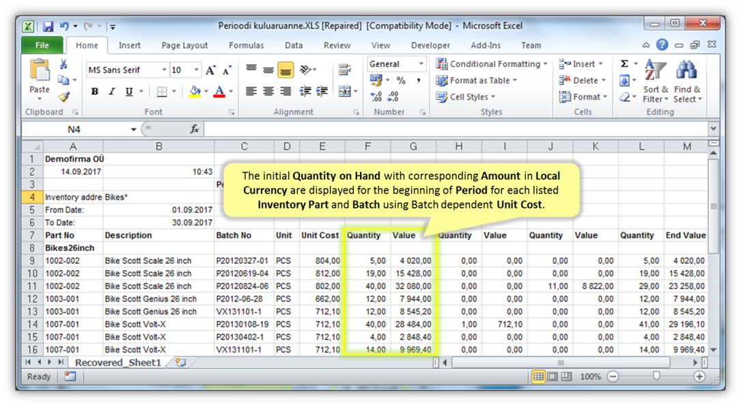This screenshot has height=406, width=741.
Task: Apply the Fill Color bucket
Action: pyautogui.click(x=195, y=92)
